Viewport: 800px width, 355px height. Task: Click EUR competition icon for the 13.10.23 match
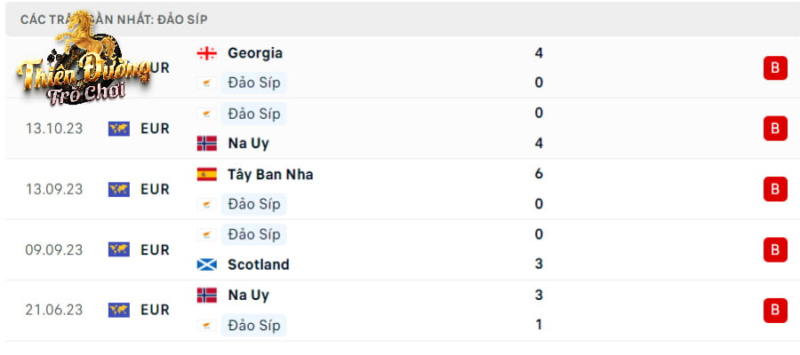pos(119,129)
